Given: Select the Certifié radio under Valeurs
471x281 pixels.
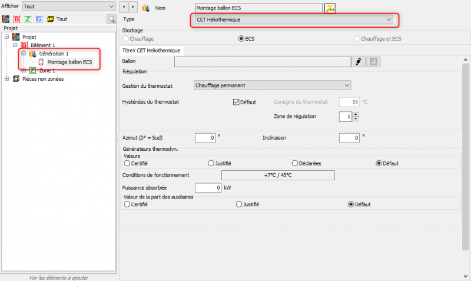Looking at the screenshot, I should (x=127, y=163).
